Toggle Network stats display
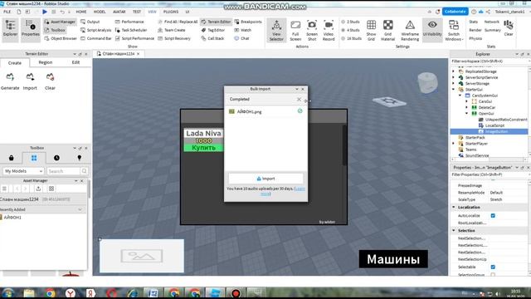Viewport: 531px width, 299px height. click(492, 22)
